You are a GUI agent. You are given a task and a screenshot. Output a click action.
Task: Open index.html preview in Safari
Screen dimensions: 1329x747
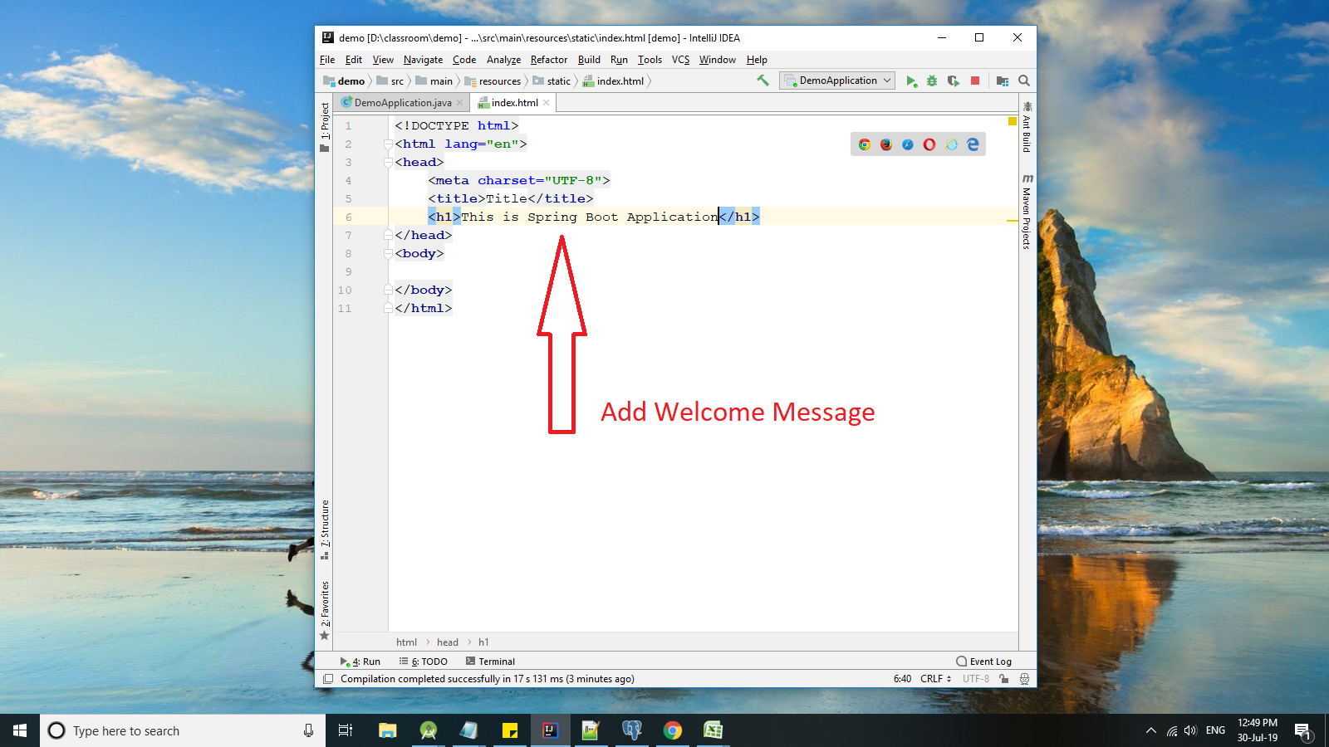tap(908, 144)
